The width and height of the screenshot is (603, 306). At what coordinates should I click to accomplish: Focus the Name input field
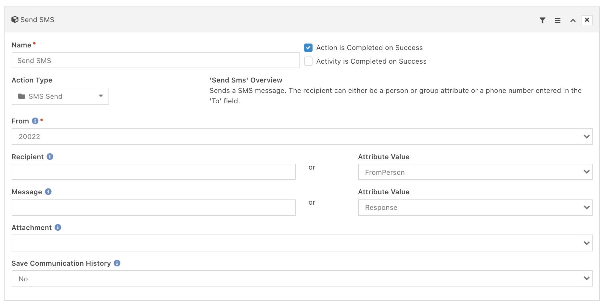tap(155, 60)
